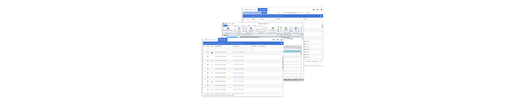Go to previous document arrow in back window
This screenshot has width=511, height=103.
click(278, 13)
